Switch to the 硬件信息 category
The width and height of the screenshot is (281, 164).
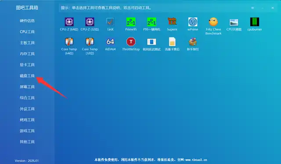[x=27, y=21]
